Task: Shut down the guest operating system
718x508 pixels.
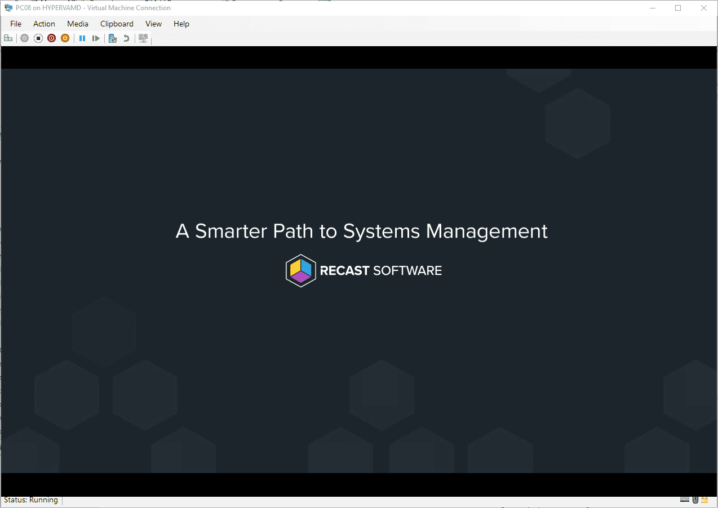Action: pos(51,38)
